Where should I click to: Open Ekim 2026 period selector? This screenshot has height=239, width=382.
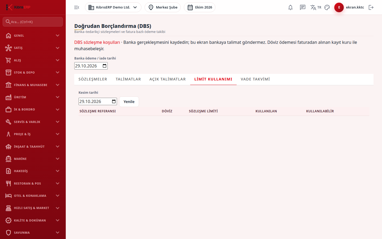point(199,7)
